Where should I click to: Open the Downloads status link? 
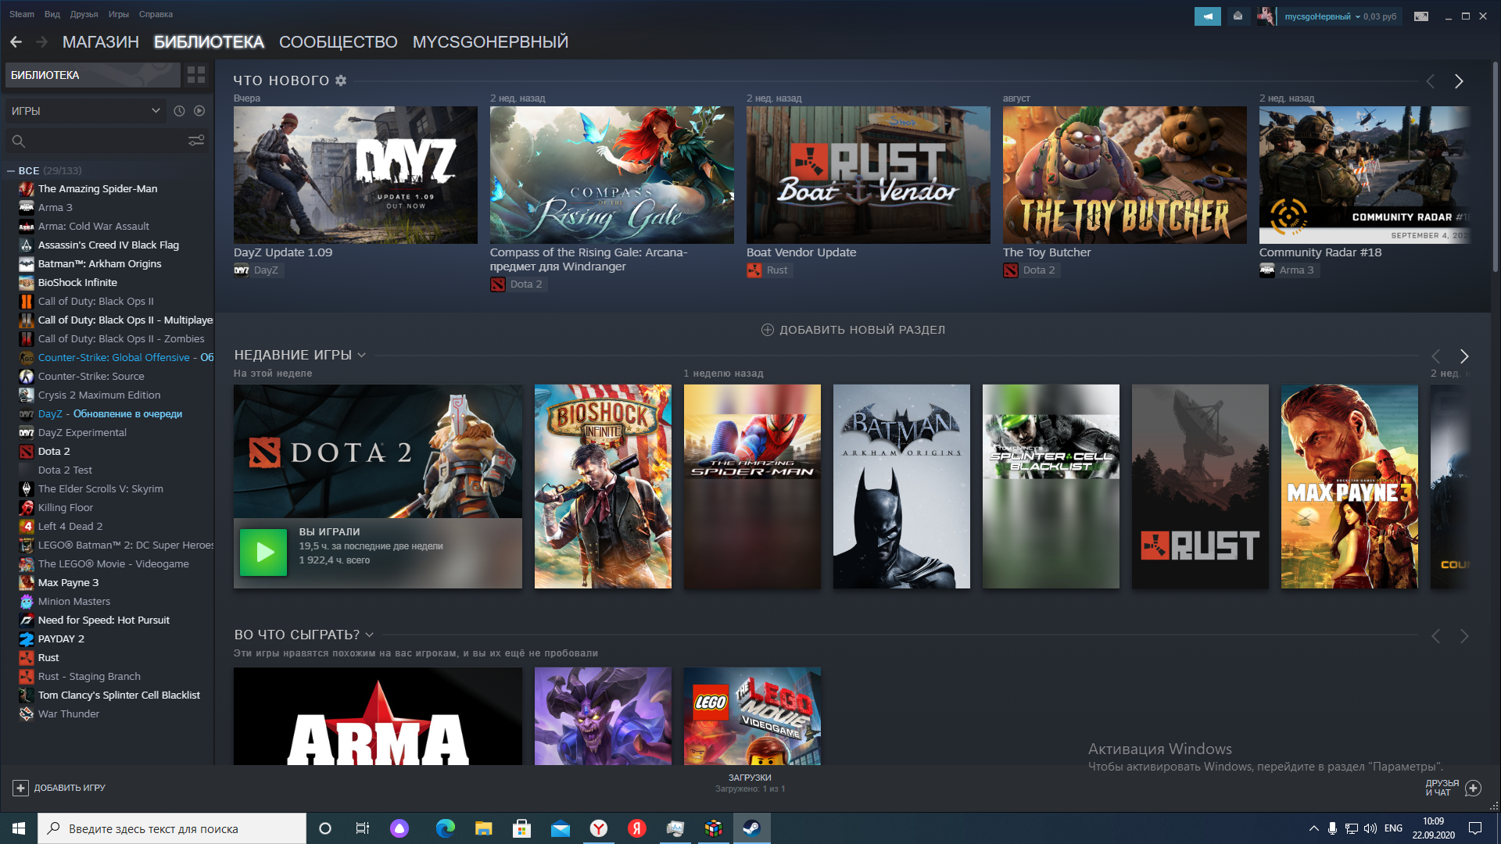click(750, 783)
